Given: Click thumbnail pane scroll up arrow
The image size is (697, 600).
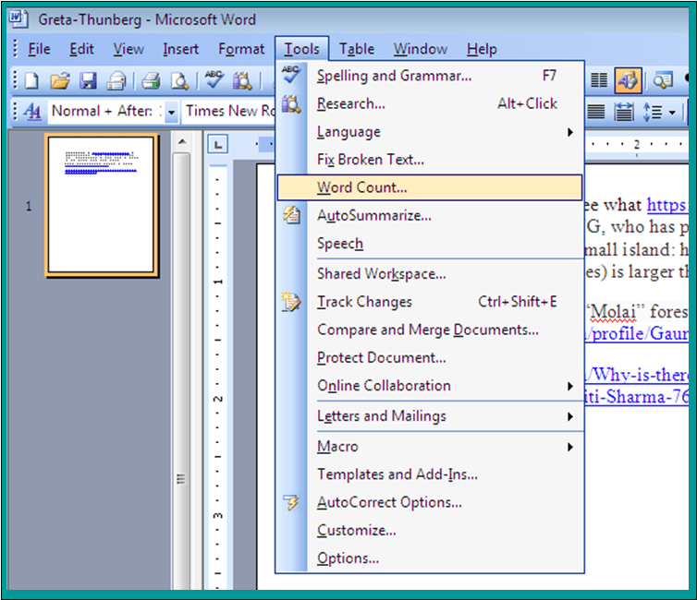Looking at the screenshot, I should point(182,141).
